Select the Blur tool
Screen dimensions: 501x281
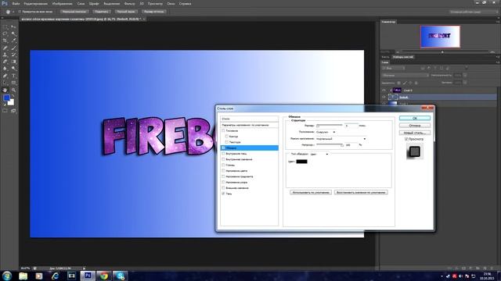click(5, 69)
